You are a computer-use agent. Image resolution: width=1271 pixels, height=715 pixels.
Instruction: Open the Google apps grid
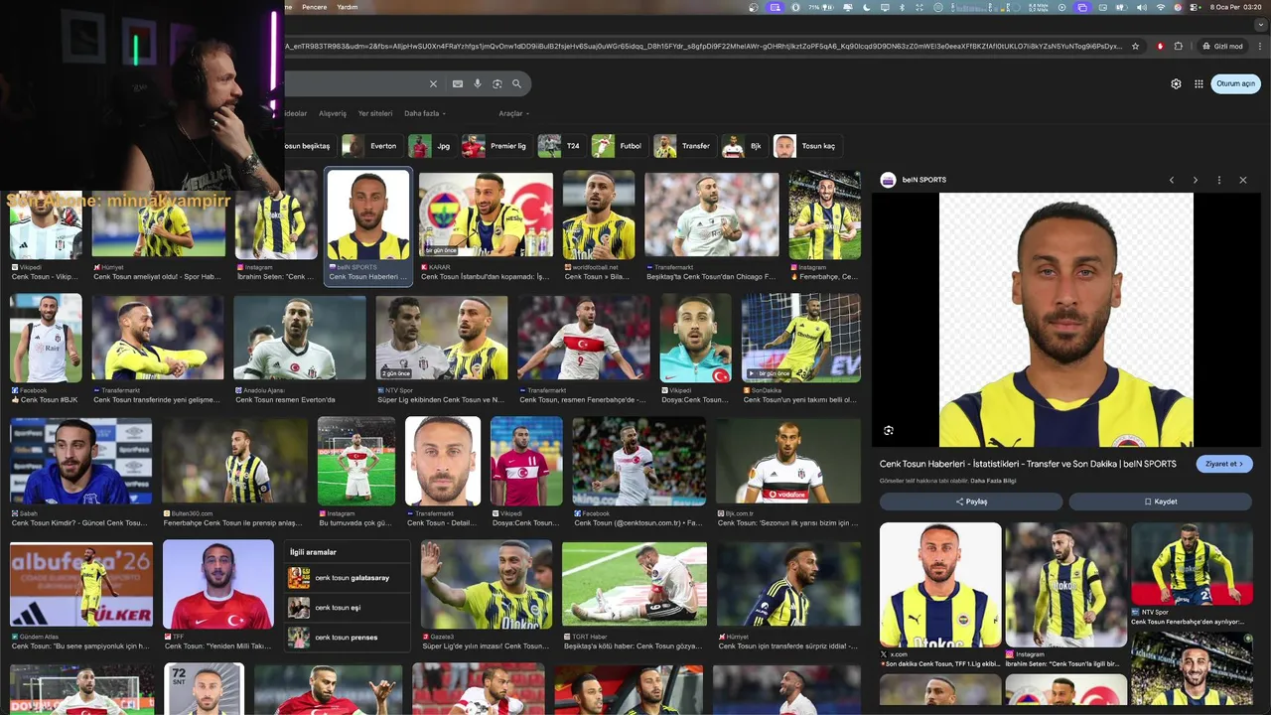(x=1199, y=84)
